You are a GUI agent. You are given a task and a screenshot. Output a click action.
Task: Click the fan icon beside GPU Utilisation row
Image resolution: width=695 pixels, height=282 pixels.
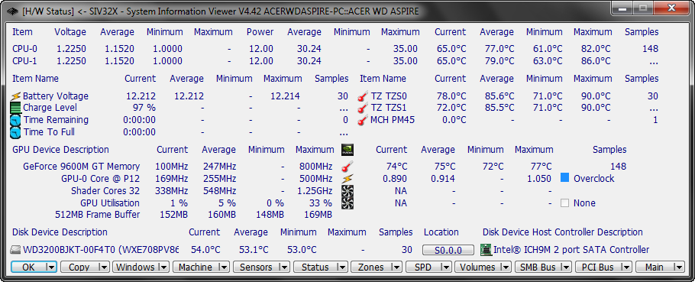(x=347, y=203)
